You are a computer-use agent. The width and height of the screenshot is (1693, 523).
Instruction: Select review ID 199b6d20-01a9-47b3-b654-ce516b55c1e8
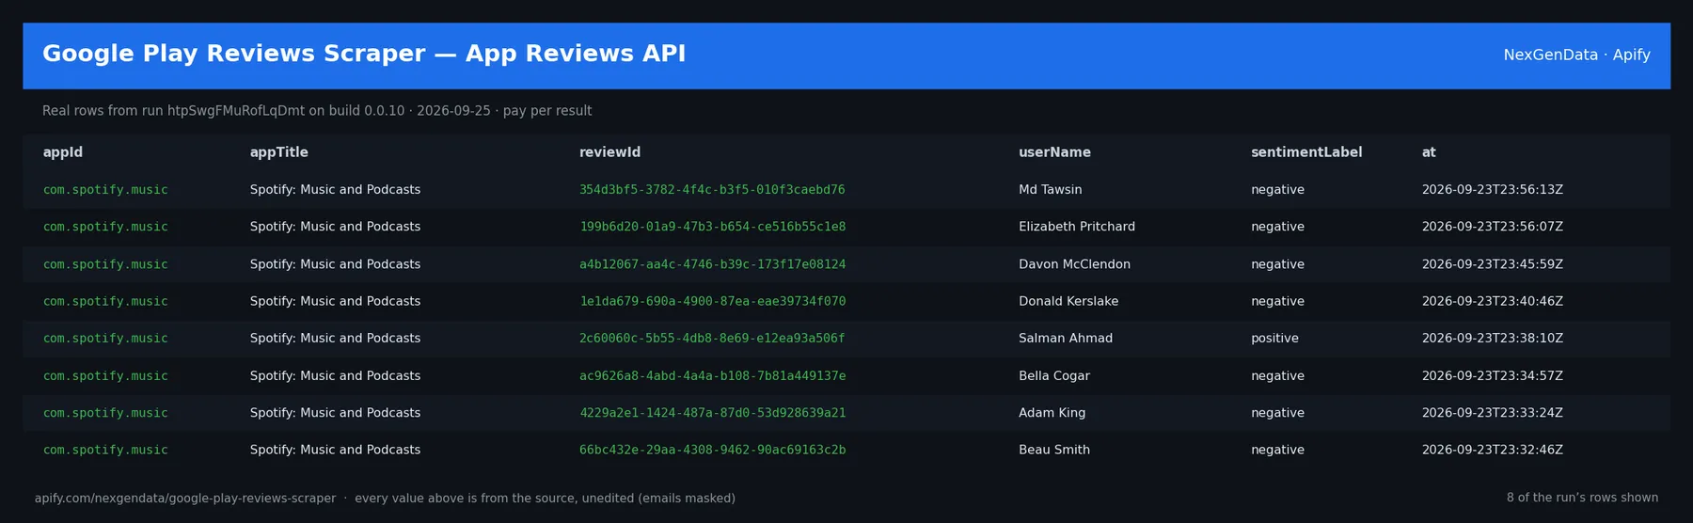[712, 227]
